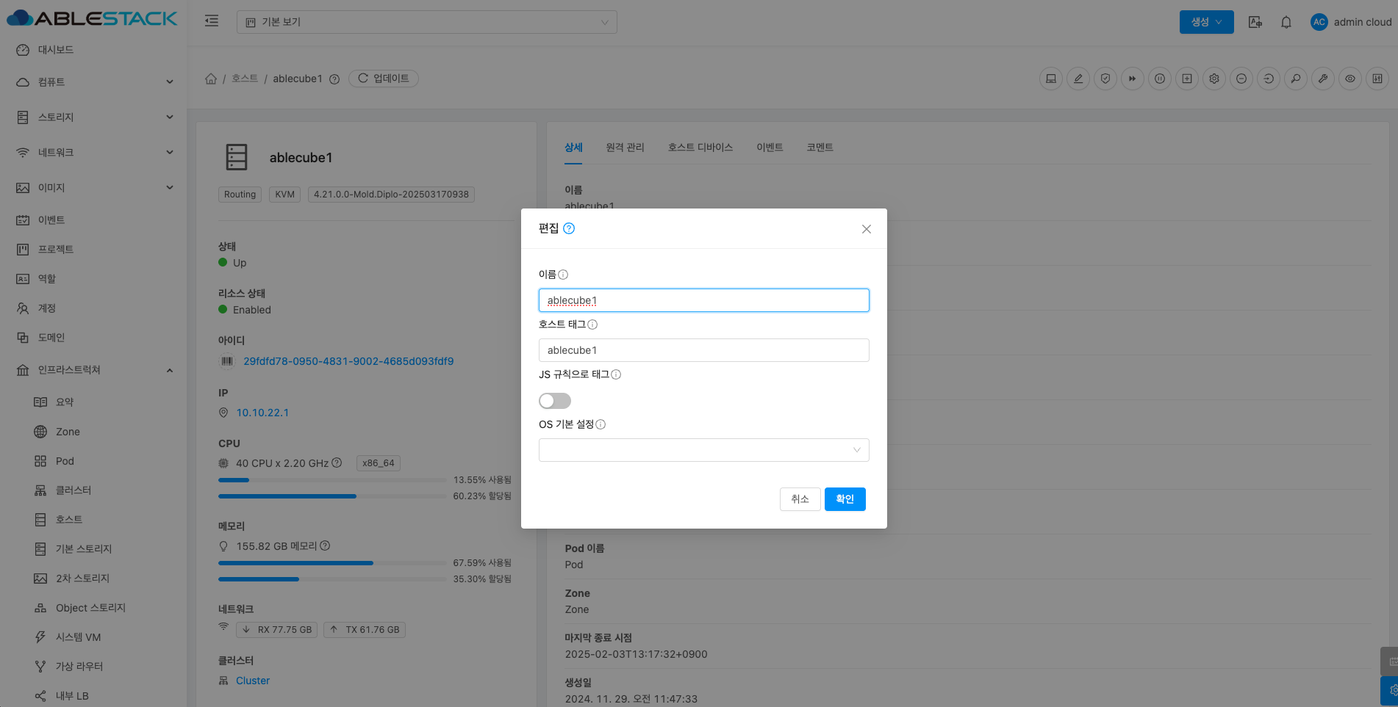Screen dimensions: 1398x707
Task: Toggle the JS 규칙으로 태그 switch
Action: pos(554,401)
